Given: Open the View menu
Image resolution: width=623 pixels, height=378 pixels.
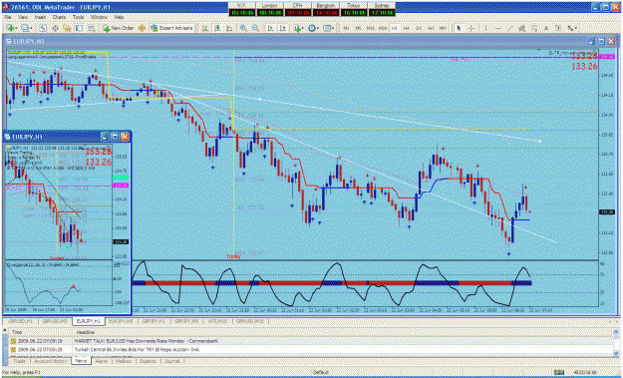Looking at the screenshot, I should [x=23, y=18].
